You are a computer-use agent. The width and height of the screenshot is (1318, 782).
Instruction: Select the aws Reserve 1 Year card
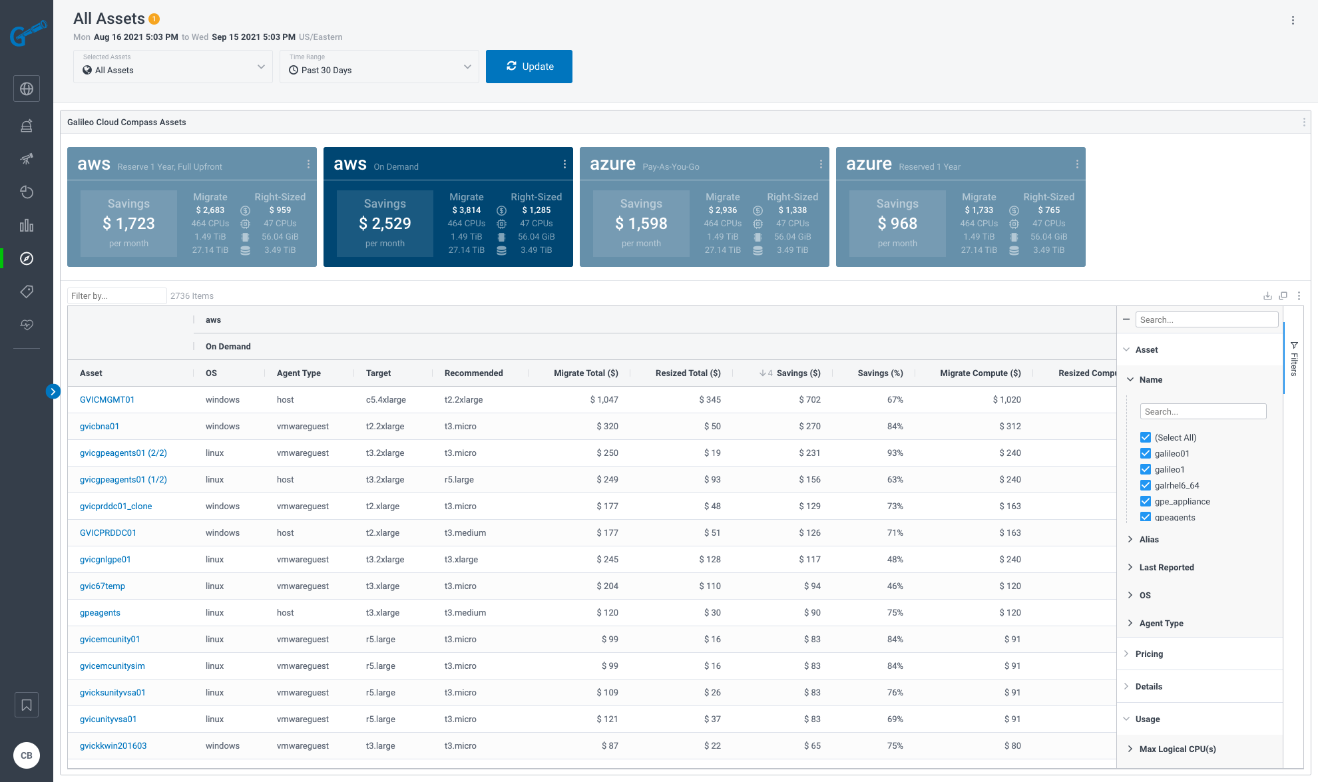click(192, 206)
